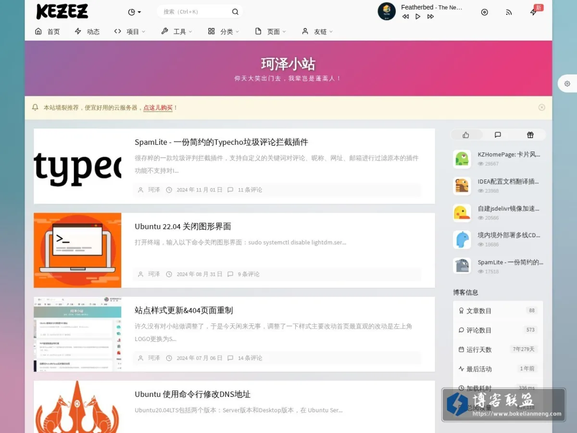Open Ubuntu 使用命令行修改DNS地址 article
This screenshot has height=433, width=577.
(x=192, y=395)
